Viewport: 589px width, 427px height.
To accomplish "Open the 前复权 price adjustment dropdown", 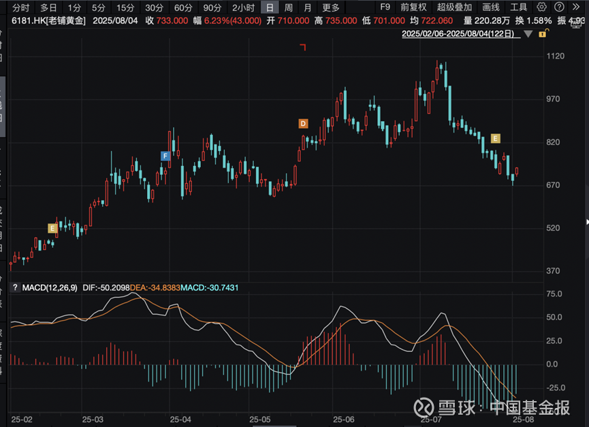I will 413,7.
